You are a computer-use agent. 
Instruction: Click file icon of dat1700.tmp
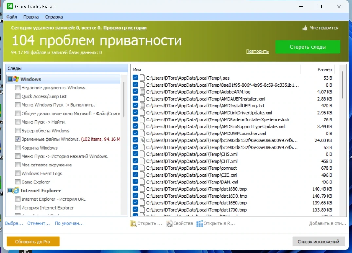[142, 210]
